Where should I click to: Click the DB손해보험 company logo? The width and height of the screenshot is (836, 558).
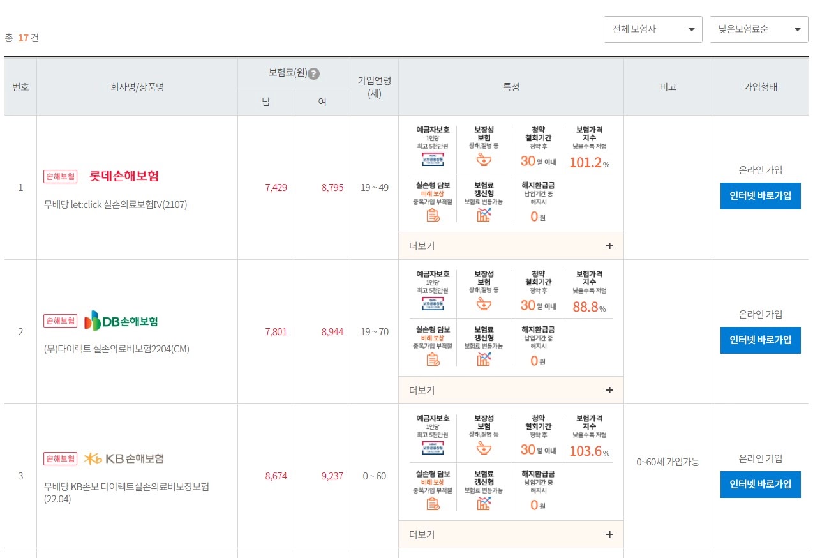point(121,320)
